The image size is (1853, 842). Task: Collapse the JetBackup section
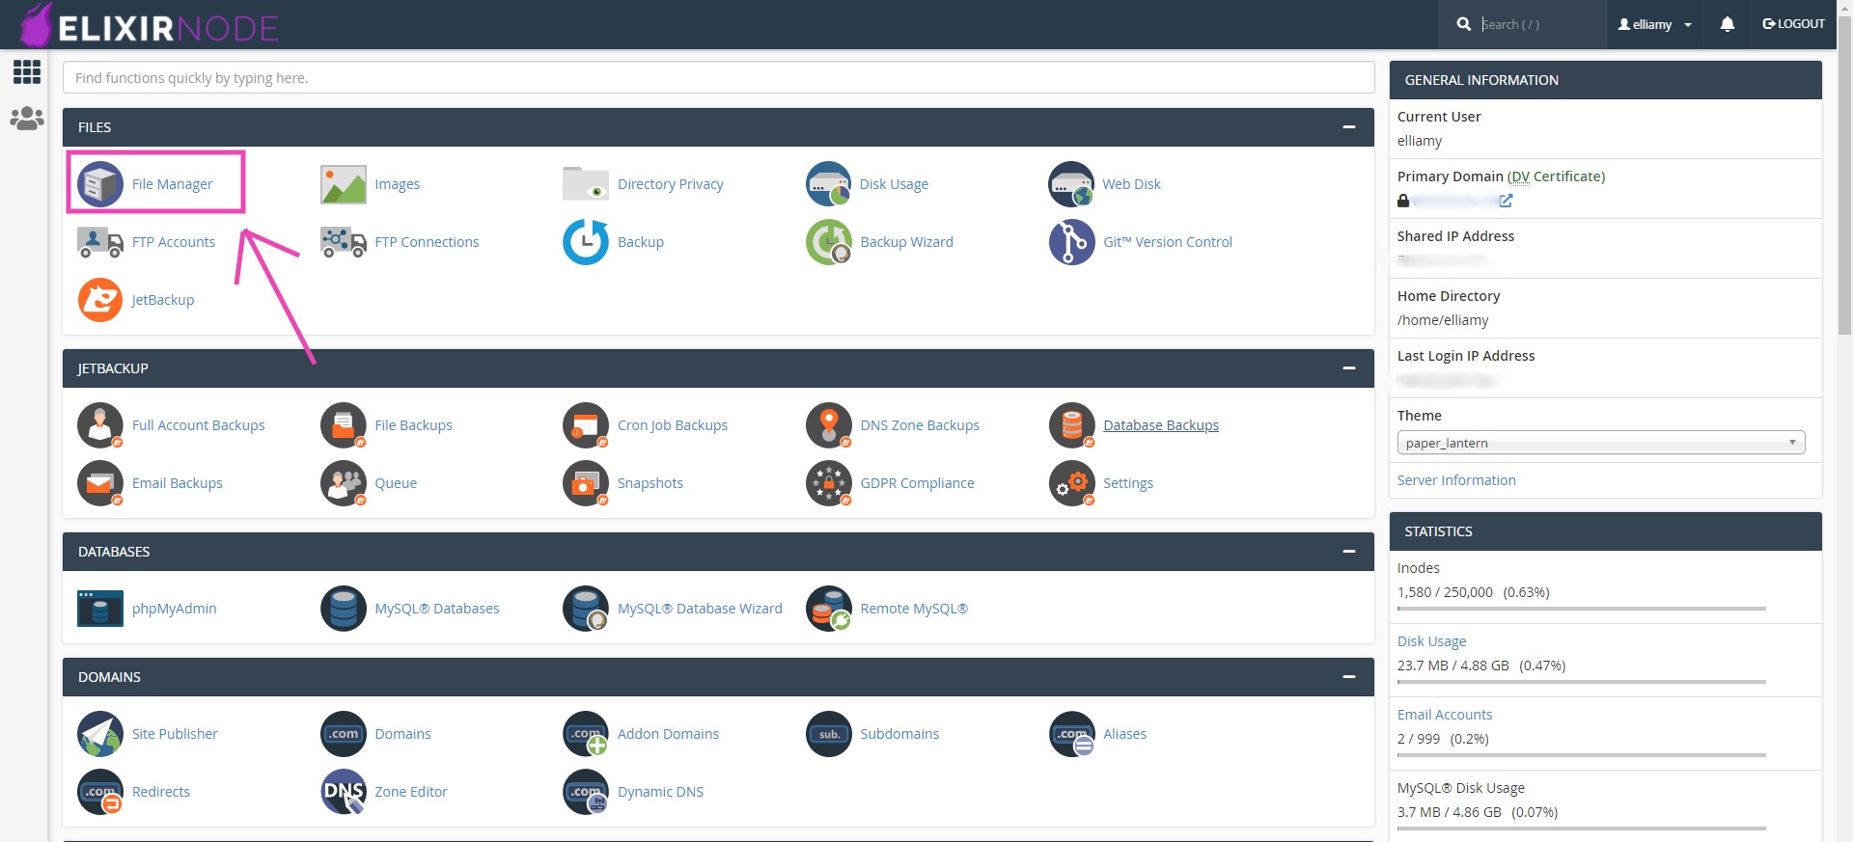click(x=1349, y=368)
